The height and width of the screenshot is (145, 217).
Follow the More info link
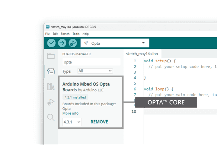click(70, 113)
